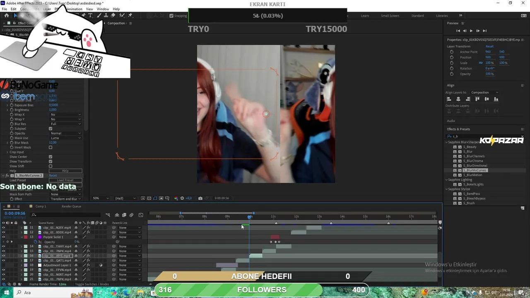Image resolution: width=530 pixels, height=298 pixels.
Task: Open the Window menu
Action: (x=103, y=9)
